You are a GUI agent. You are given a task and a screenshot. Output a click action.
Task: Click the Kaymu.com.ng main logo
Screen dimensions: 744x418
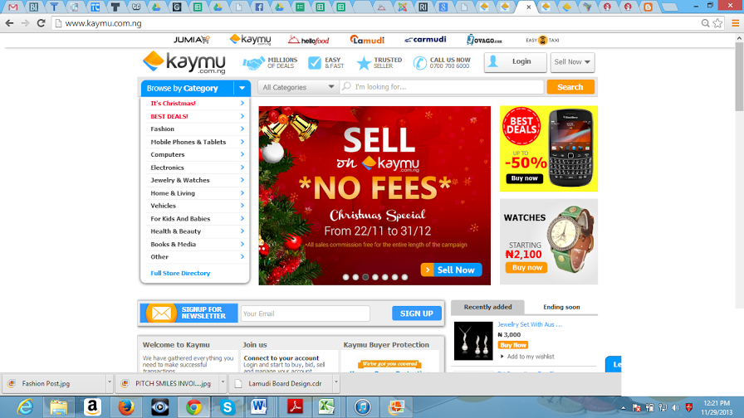pos(184,62)
